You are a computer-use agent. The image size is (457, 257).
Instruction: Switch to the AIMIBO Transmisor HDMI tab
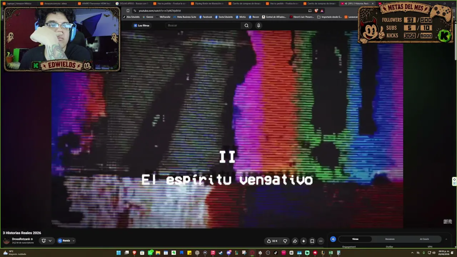point(94,4)
